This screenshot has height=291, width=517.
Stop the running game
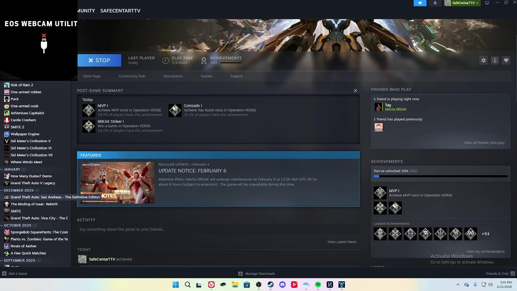pos(99,60)
